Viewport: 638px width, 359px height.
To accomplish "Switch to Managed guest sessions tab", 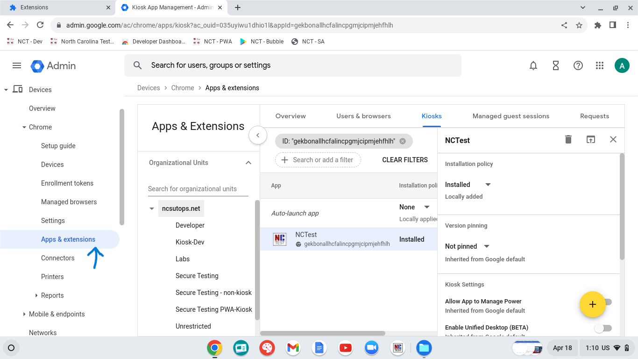I will point(511,116).
